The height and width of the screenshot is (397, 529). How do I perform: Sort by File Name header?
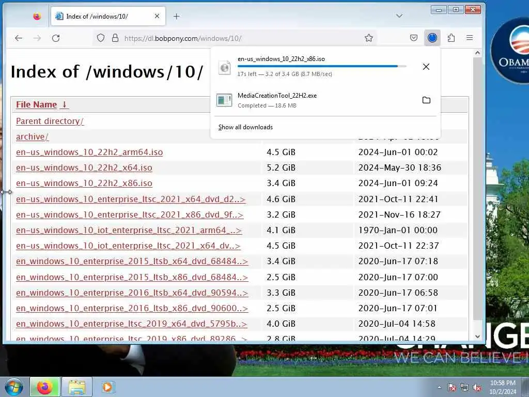(42, 104)
